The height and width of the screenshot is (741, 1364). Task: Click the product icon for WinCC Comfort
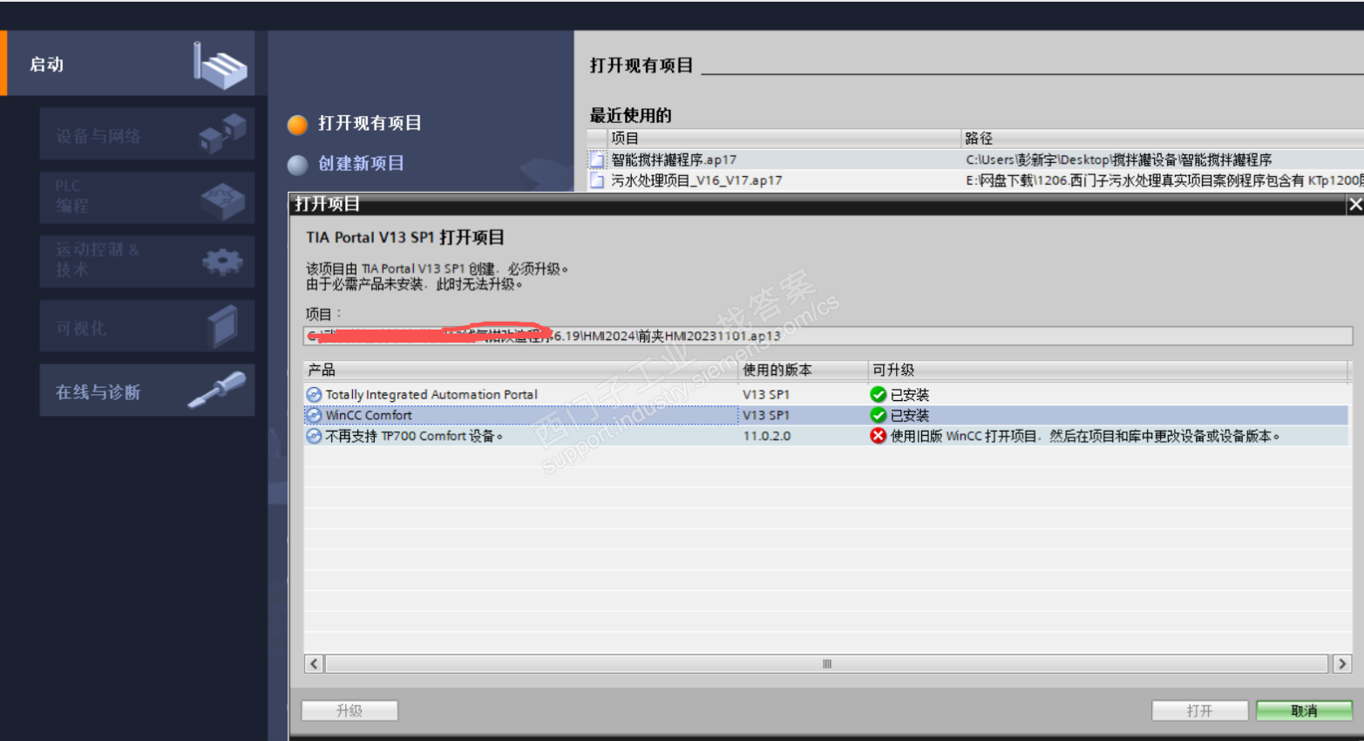pyautogui.click(x=314, y=415)
